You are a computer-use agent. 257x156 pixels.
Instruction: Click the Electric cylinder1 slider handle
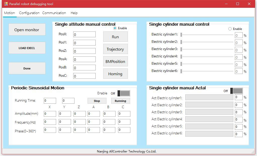(181, 35)
